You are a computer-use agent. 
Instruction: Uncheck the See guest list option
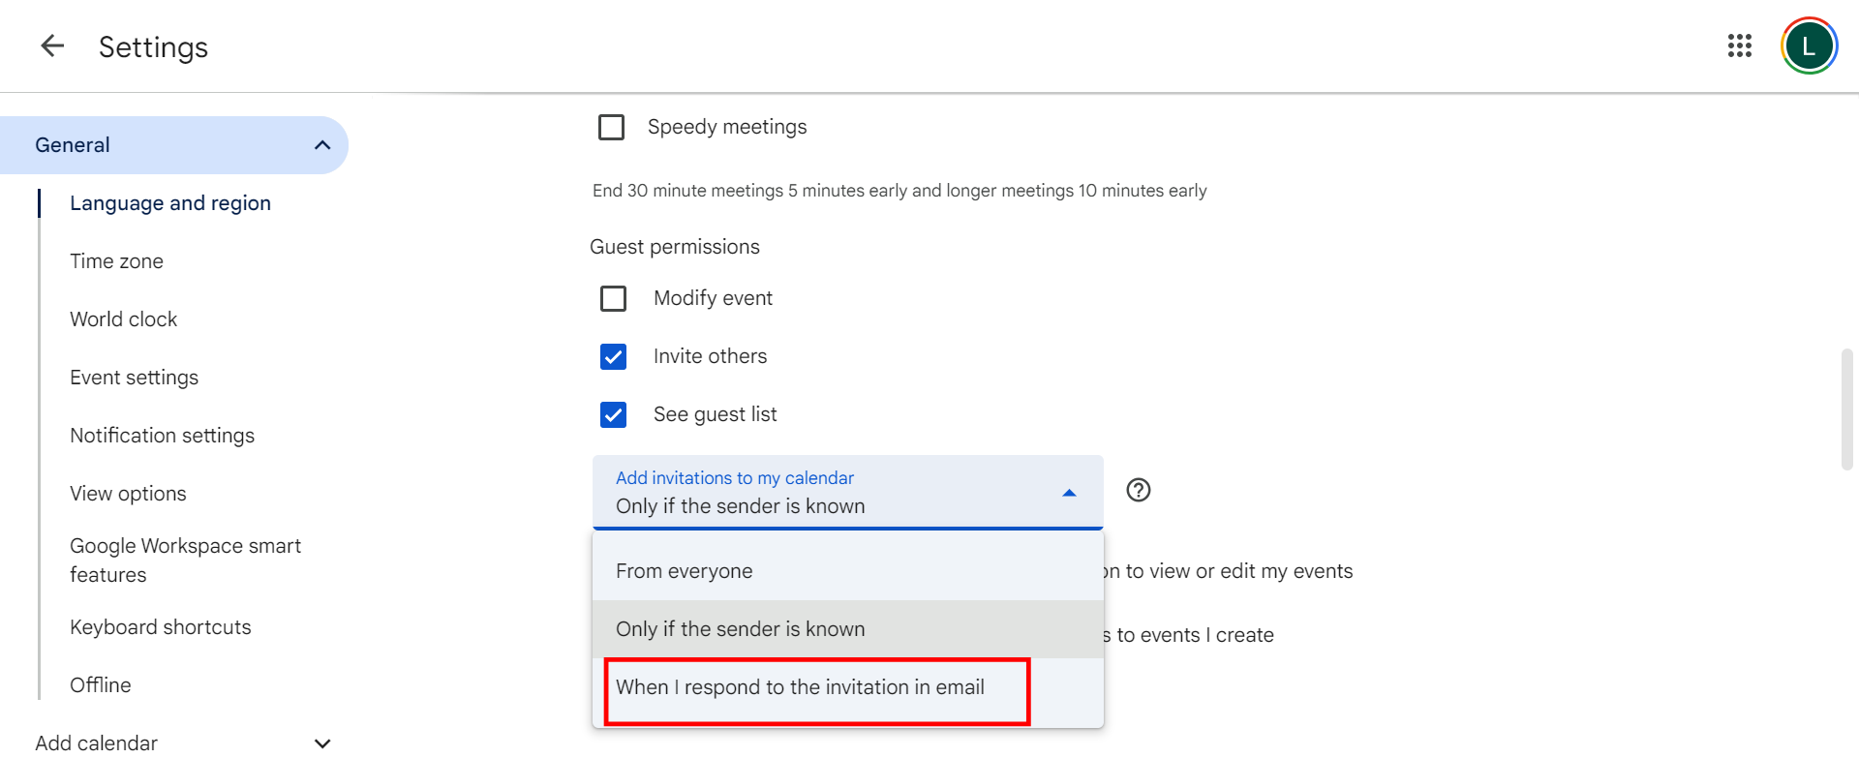613,414
